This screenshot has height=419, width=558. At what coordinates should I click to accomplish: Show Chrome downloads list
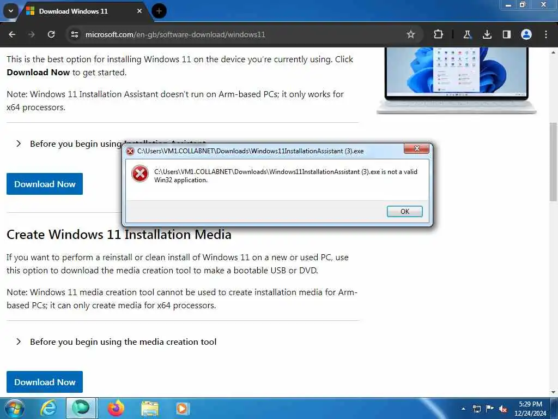pyautogui.click(x=487, y=34)
